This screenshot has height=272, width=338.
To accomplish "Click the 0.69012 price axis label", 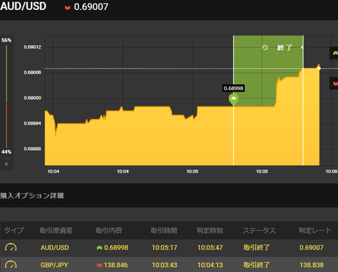I will (x=32, y=47).
